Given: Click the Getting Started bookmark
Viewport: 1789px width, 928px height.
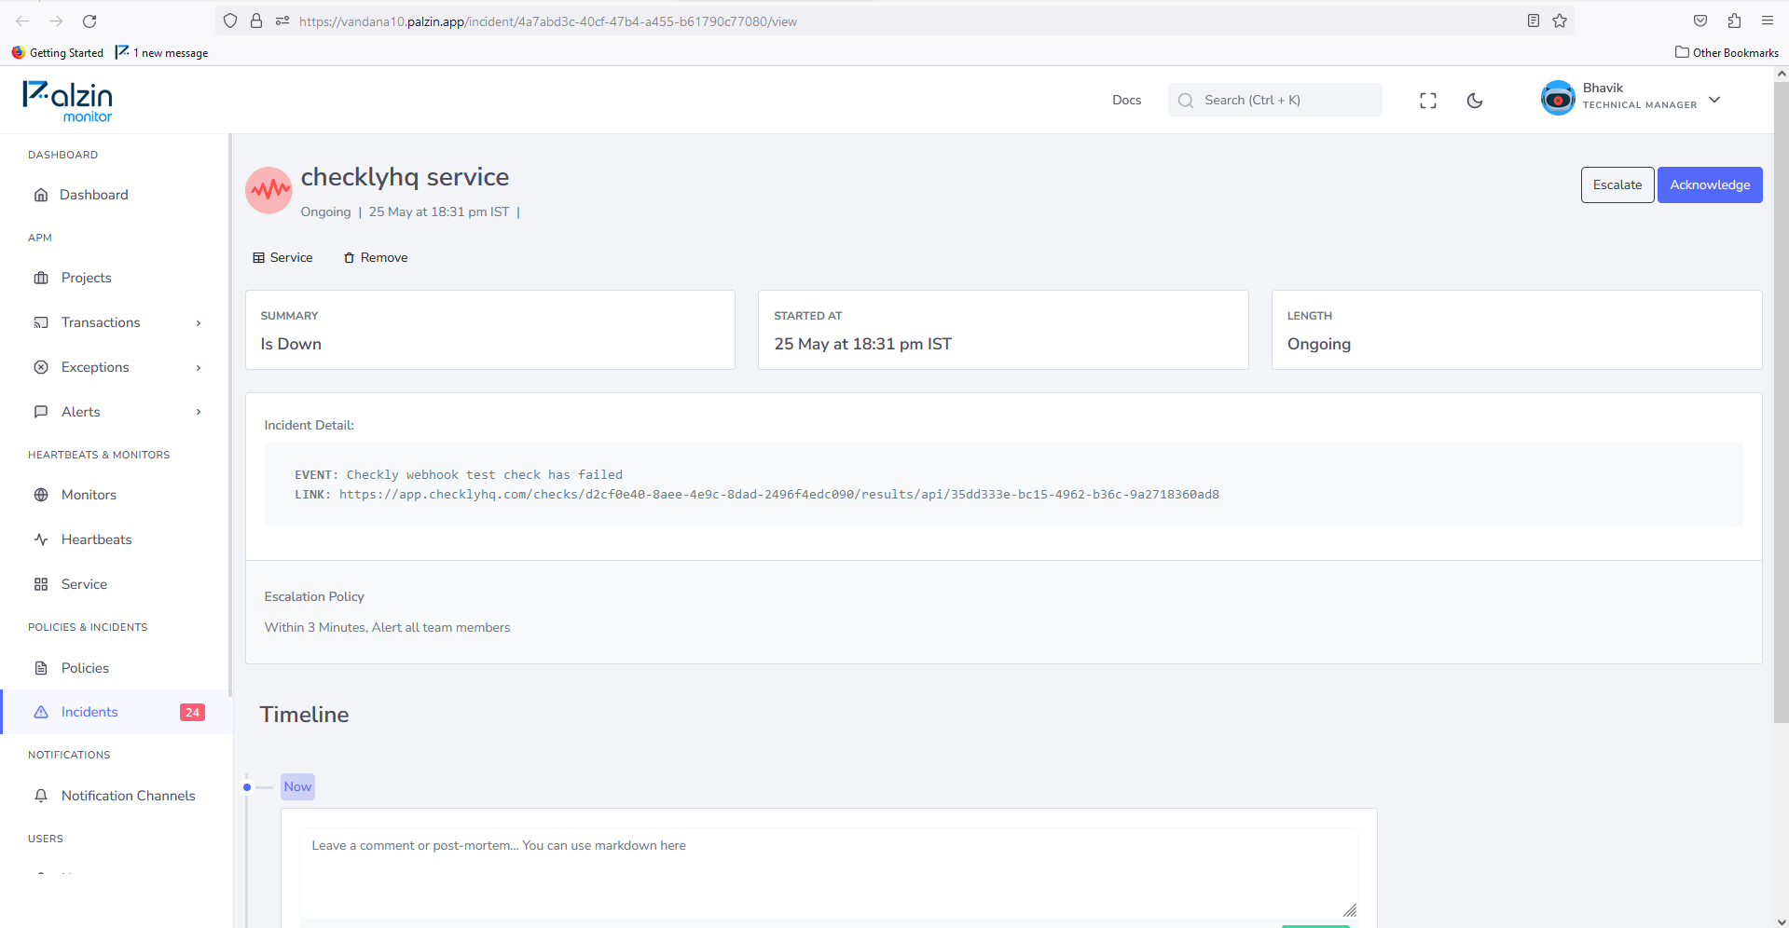Looking at the screenshot, I should pos(58,52).
